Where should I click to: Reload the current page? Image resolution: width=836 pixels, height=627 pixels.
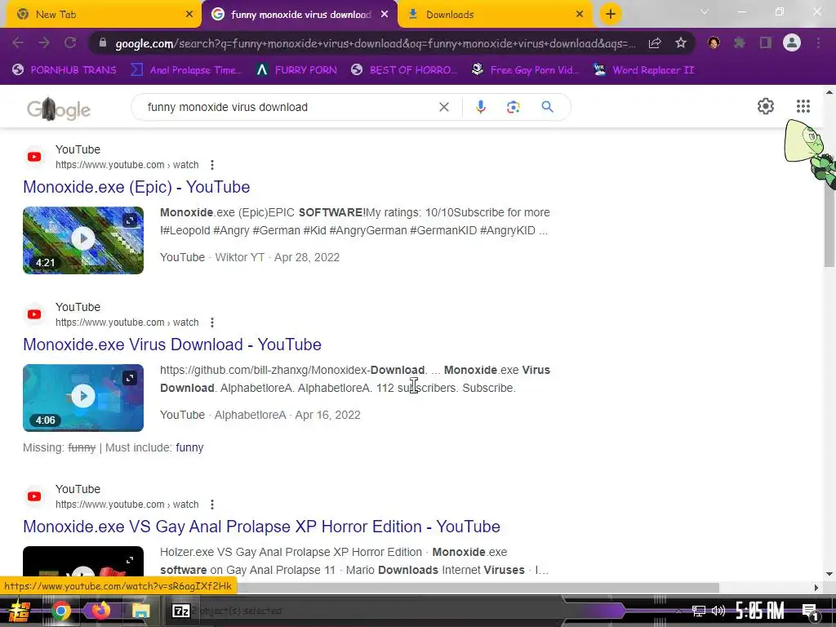click(70, 42)
